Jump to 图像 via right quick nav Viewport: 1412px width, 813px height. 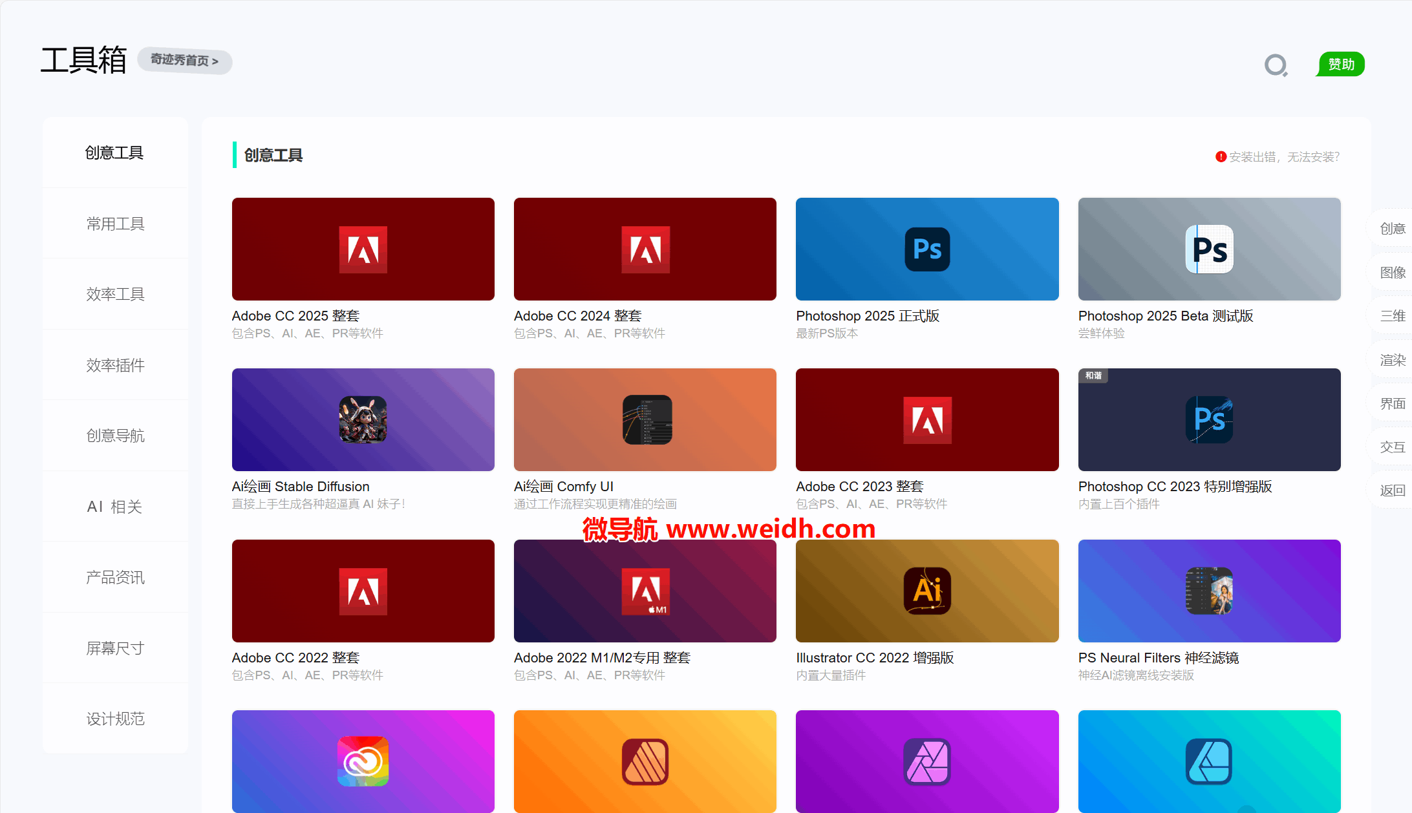tap(1392, 272)
